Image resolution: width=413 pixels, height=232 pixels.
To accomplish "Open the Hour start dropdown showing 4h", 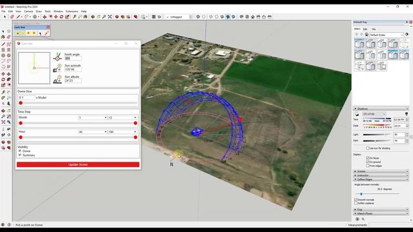I will tap(92, 131).
